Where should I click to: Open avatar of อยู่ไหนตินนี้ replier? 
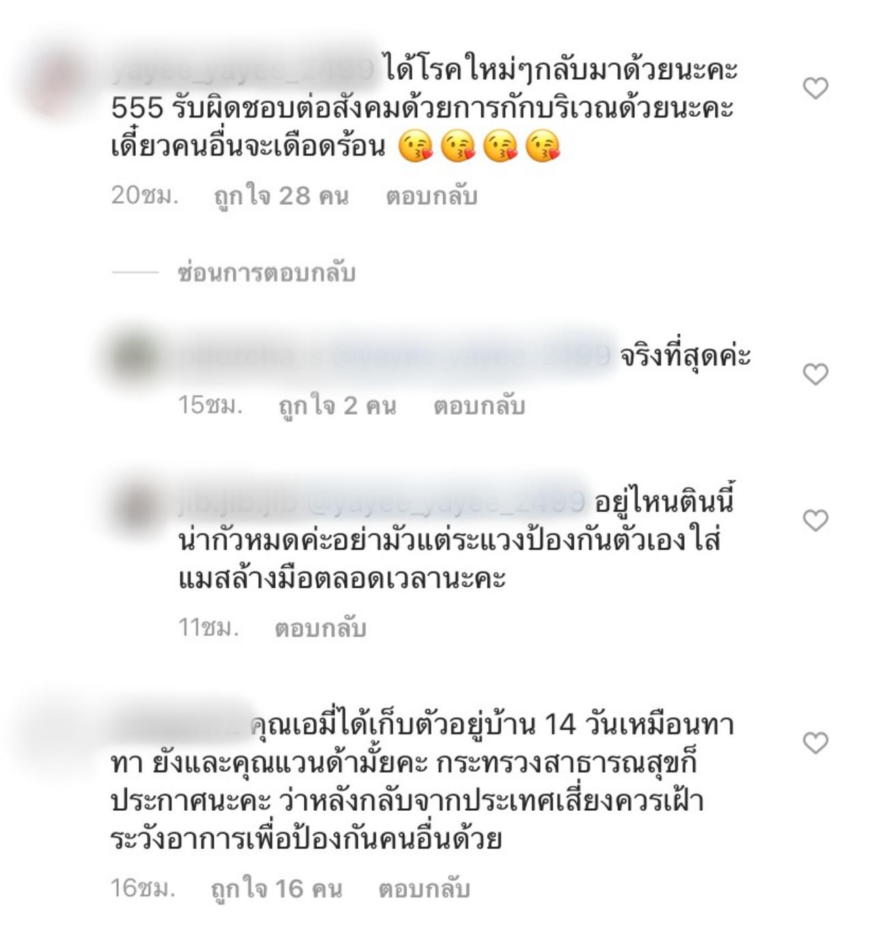(134, 504)
